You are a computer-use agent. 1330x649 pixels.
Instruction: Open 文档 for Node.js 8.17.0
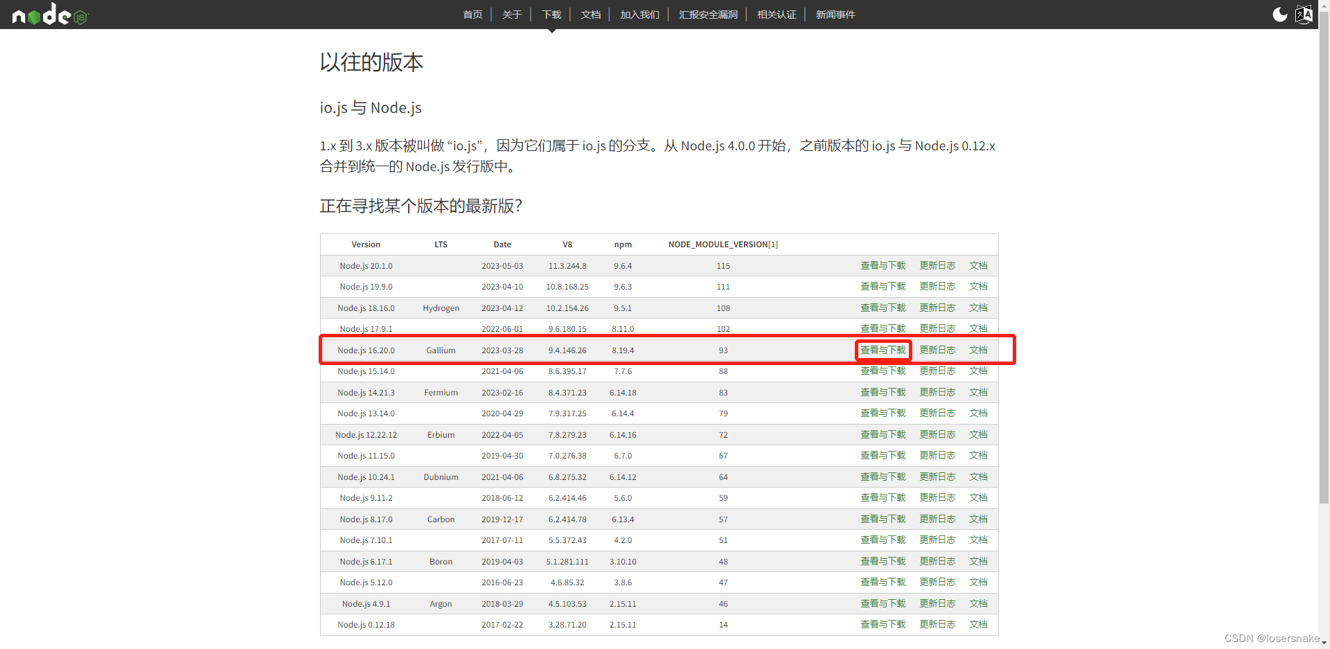978,519
